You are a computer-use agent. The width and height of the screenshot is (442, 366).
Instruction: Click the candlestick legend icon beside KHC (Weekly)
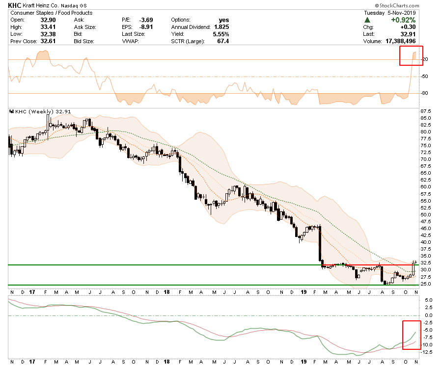pos(12,111)
